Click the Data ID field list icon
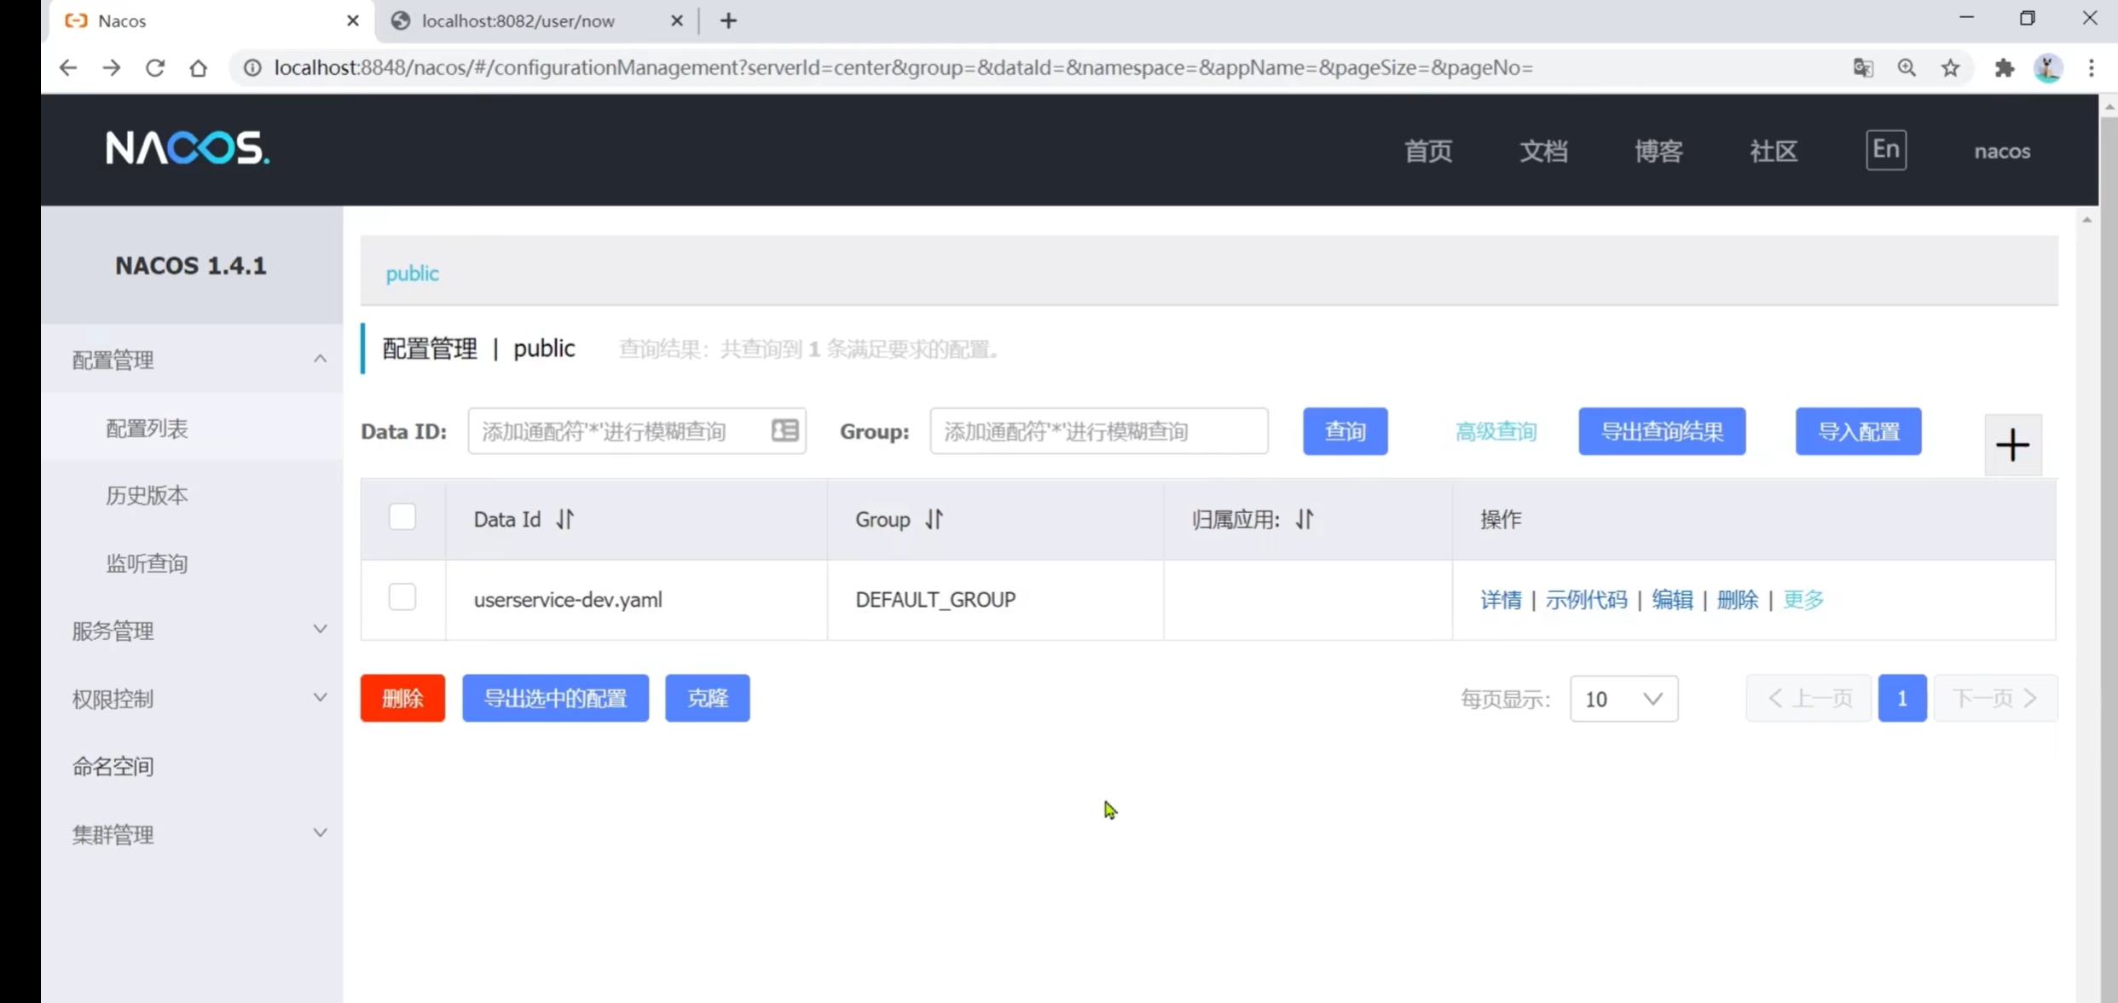2118x1003 pixels. [784, 430]
